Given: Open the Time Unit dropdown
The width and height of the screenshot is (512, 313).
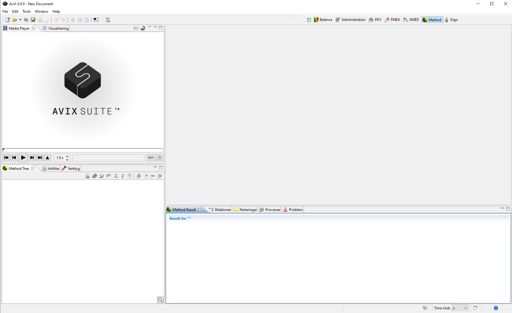Looking at the screenshot, I should 460,308.
